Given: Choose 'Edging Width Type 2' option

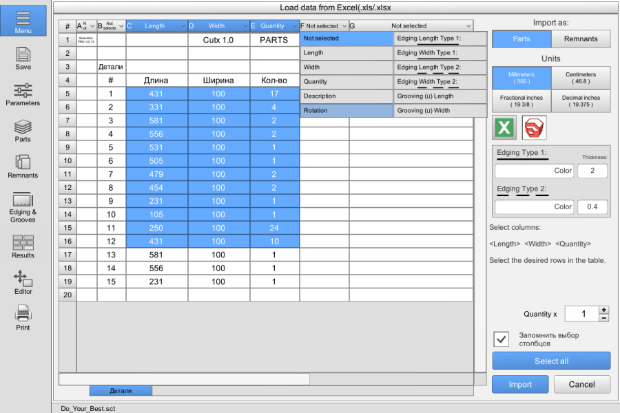Looking at the screenshot, I should (440, 82).
